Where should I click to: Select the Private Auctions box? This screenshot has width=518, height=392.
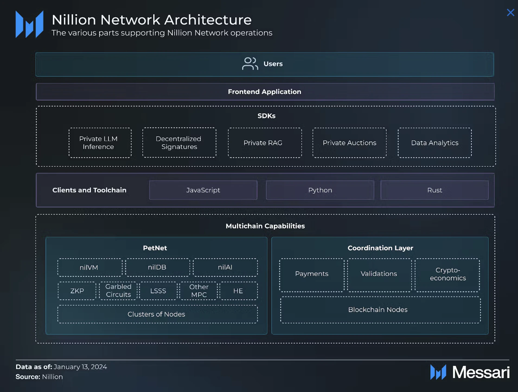pos(349,143)
